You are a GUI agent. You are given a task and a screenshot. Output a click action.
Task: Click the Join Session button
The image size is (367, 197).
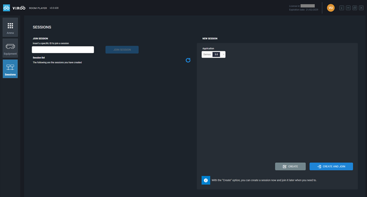pos(122,49)
